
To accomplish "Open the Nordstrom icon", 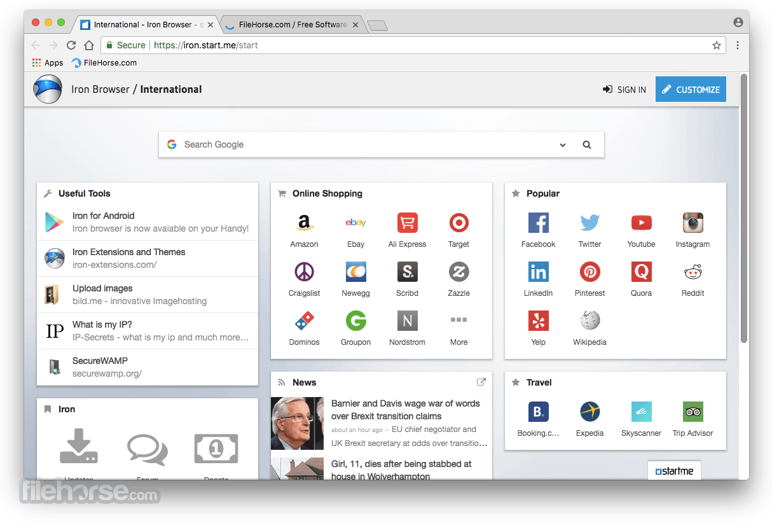I will pyautogui.click(x=407, y=321).
